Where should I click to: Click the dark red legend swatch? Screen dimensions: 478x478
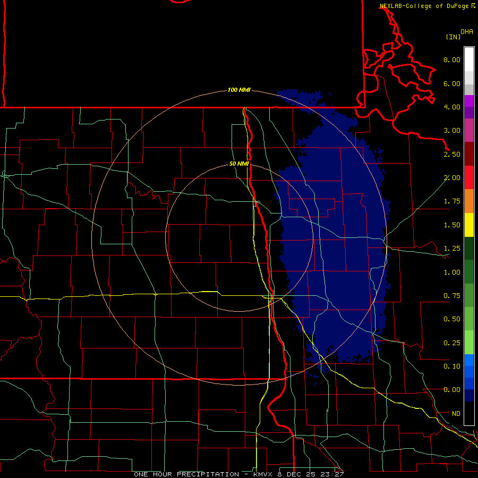click(x=469, y=154)
